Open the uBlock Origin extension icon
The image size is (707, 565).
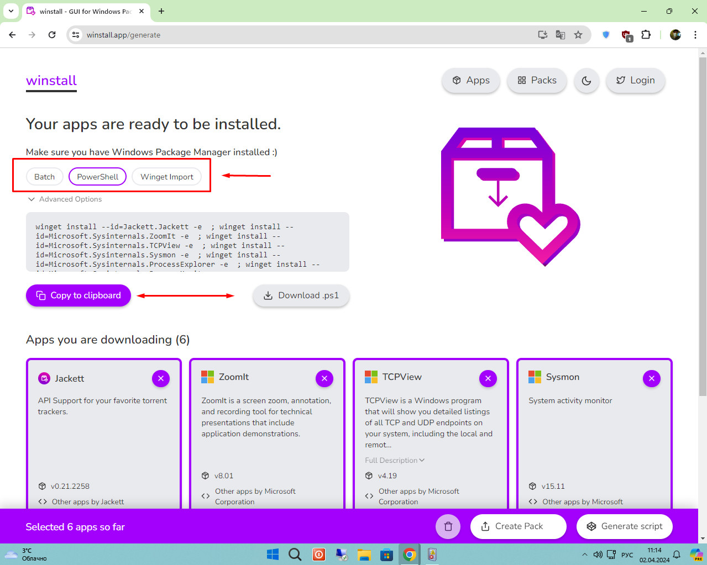pos(626,35)
